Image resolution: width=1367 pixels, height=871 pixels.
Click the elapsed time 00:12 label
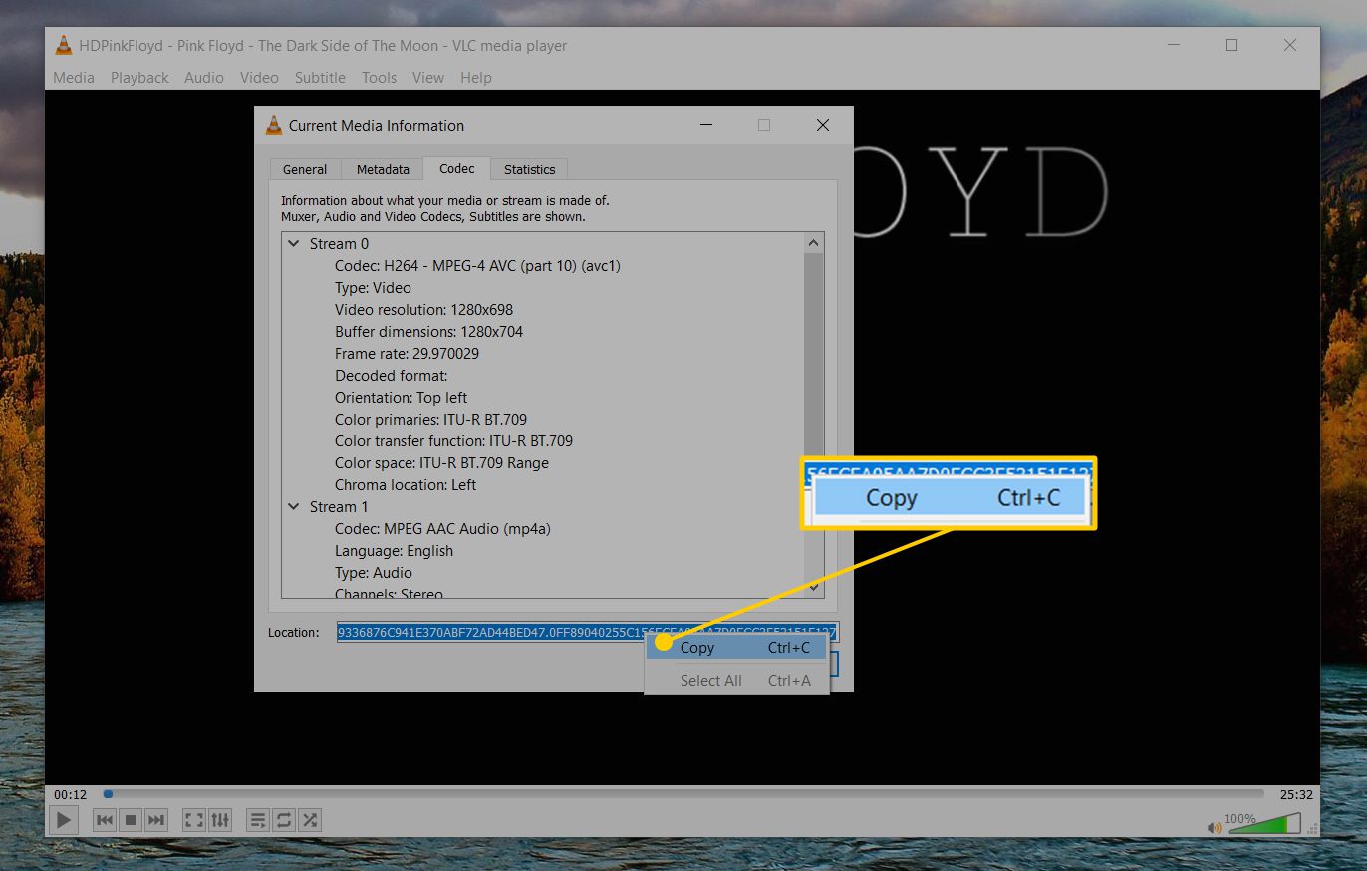pyautogui.click(x=70, y=794)
